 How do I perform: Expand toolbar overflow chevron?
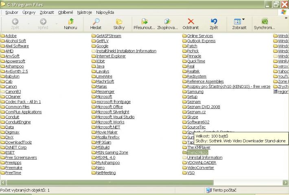286,18
